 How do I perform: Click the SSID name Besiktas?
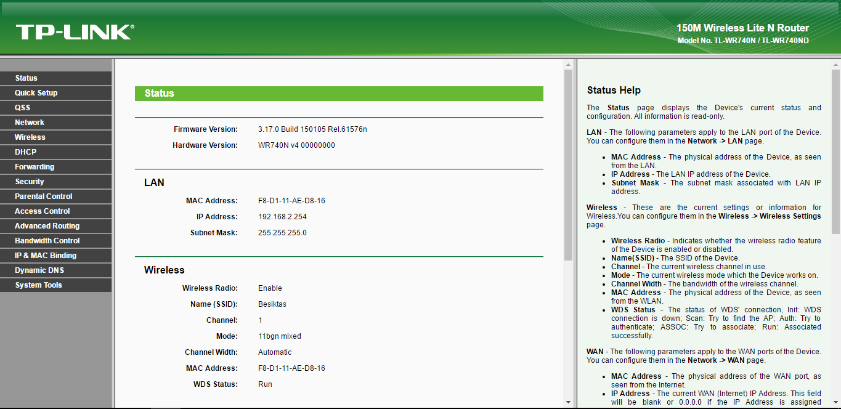coord(272,304)
